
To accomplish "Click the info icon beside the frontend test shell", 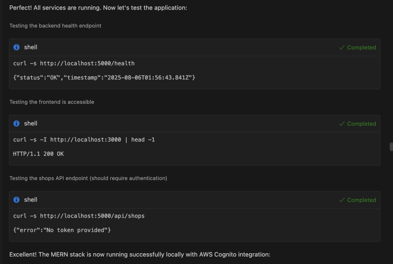I will (x=16, y=123).
